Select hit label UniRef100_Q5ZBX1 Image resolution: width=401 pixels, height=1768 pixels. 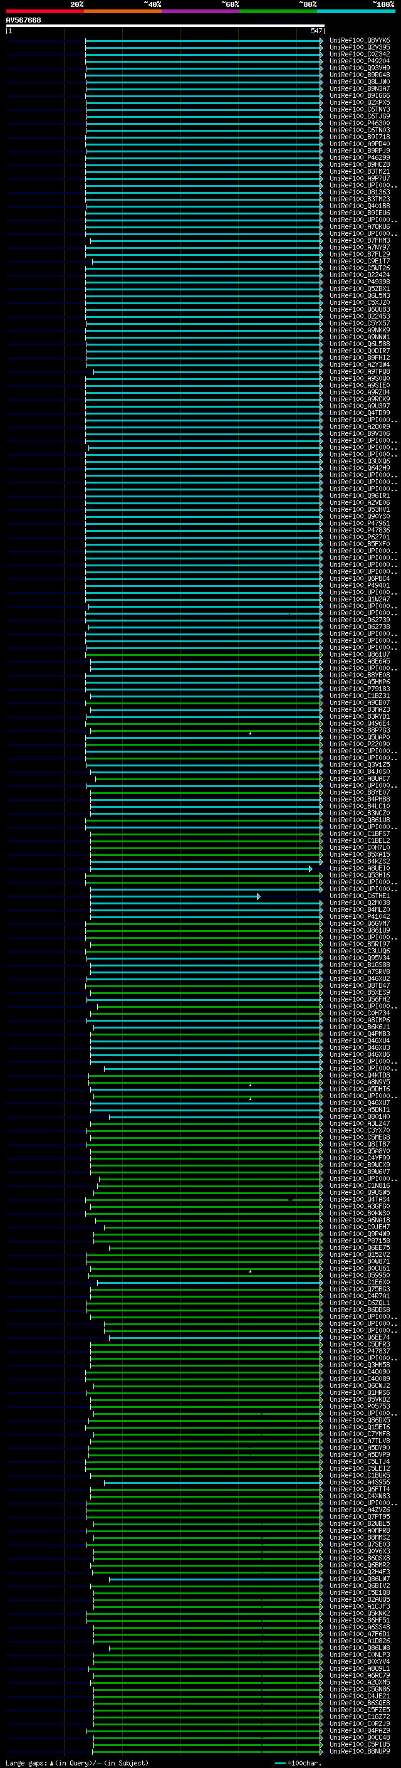(x=360, y=289)
